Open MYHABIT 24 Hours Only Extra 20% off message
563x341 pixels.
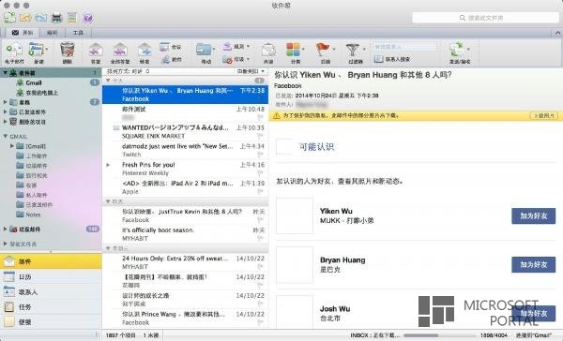tap(185, 262)
